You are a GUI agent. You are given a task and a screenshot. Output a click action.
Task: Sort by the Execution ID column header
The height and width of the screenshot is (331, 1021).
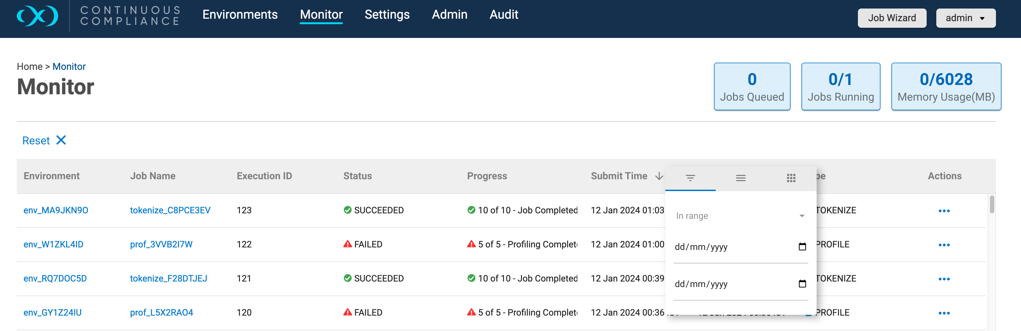coord(264,176)
